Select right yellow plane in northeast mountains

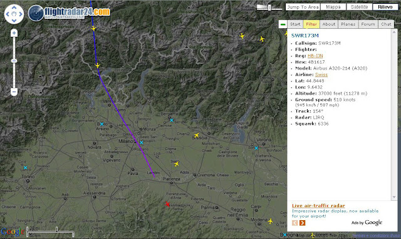point(262,39)
